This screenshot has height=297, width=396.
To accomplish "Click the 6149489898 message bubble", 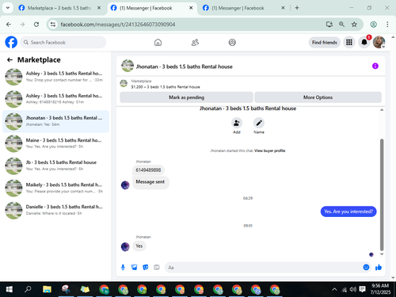I will [148, 170].
